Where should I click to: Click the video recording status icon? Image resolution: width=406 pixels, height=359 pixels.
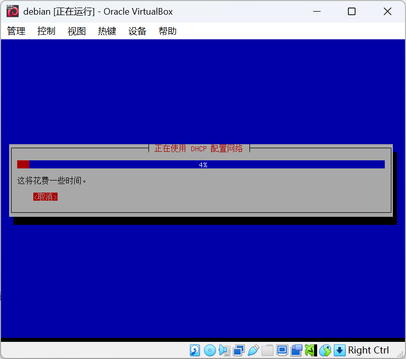[x=296, y=350]
